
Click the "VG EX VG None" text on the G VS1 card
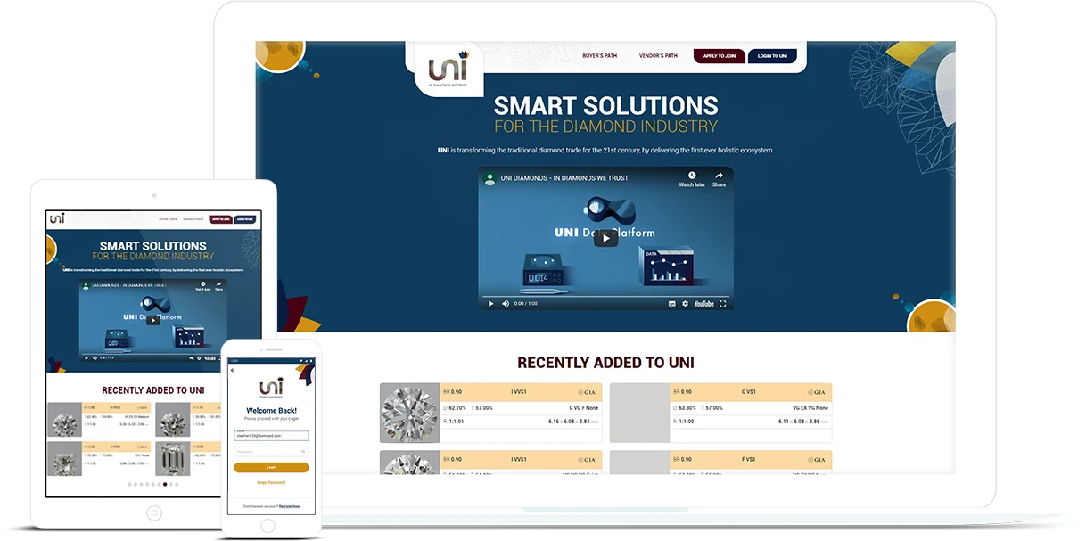pyautogui.click(x=810, y=407)
